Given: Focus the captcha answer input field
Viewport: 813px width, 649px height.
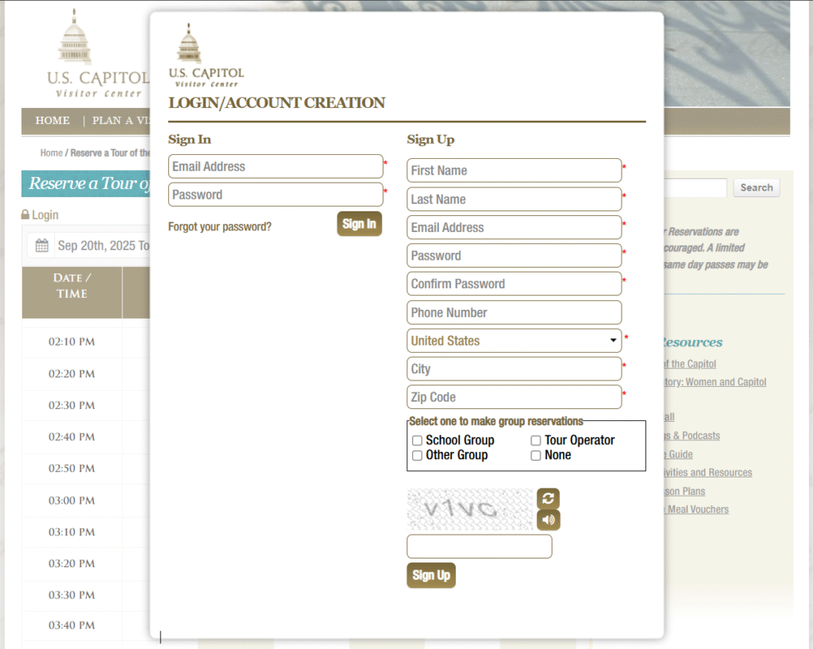Looking at the screenshot, I should pyautogui.click(x=479, y=547).
